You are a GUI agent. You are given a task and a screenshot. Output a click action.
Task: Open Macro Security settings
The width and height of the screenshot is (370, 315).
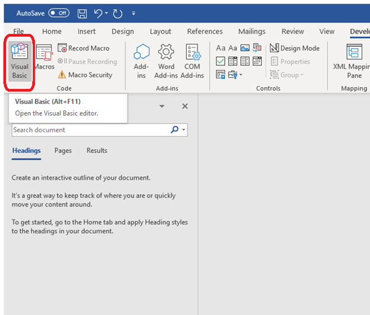coord(85,75)
